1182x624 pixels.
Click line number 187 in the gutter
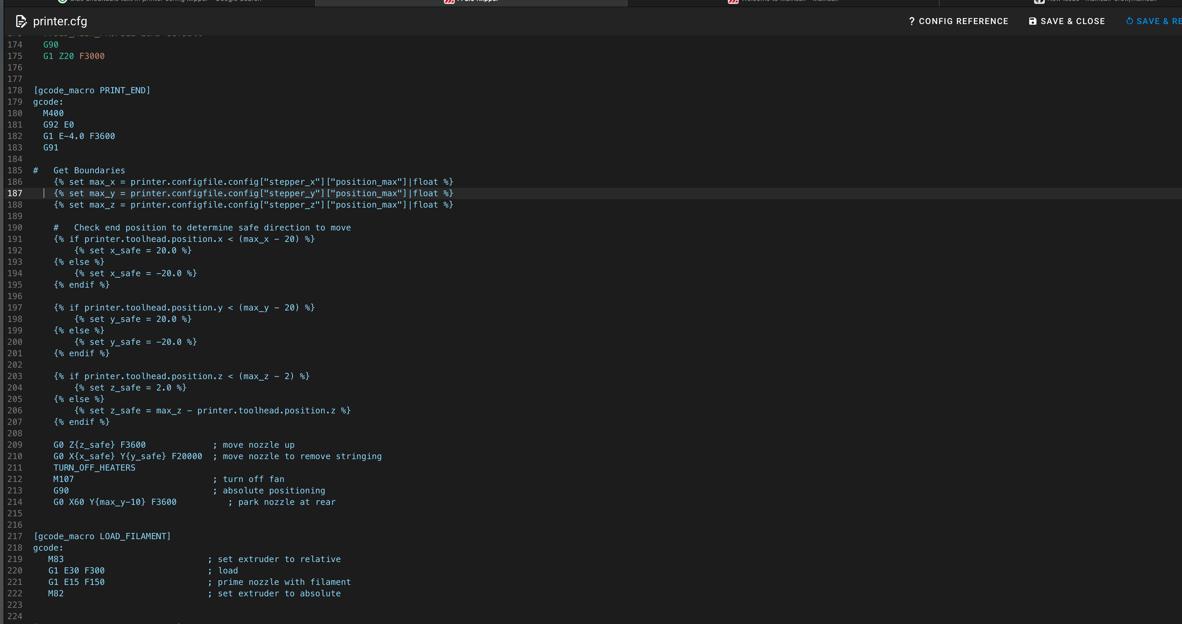15,193
